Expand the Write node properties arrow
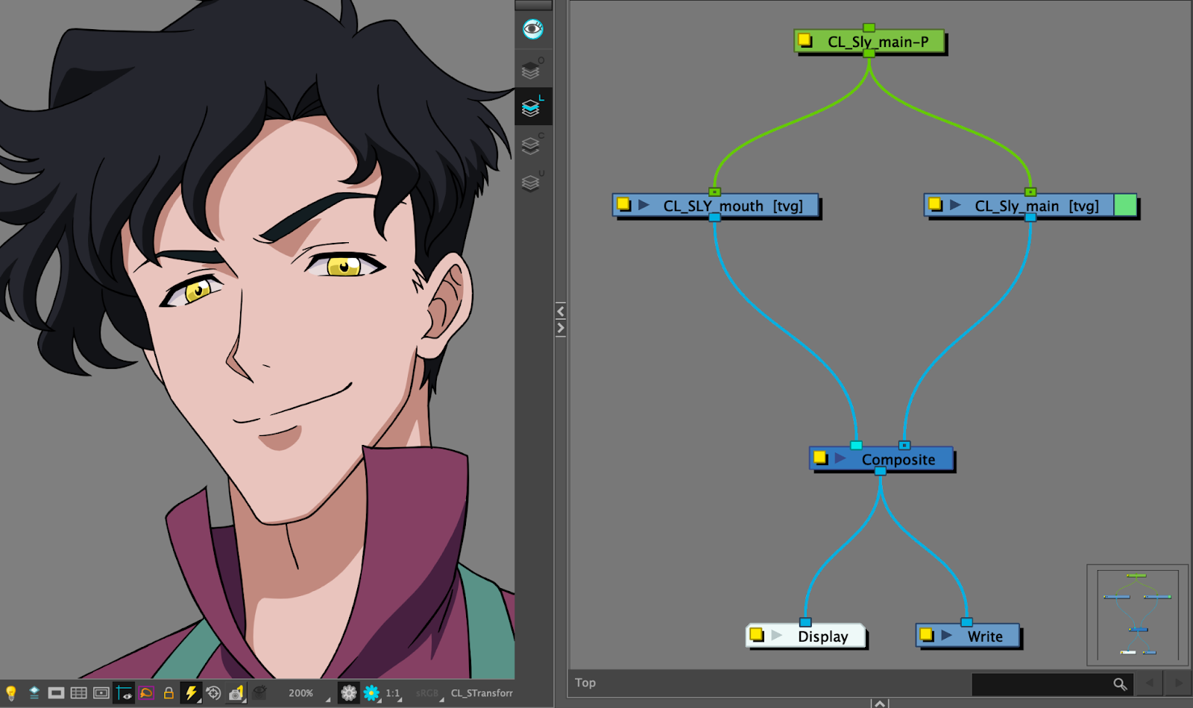The width and height of the screenshot is (1193, 708). pos(946,636)
